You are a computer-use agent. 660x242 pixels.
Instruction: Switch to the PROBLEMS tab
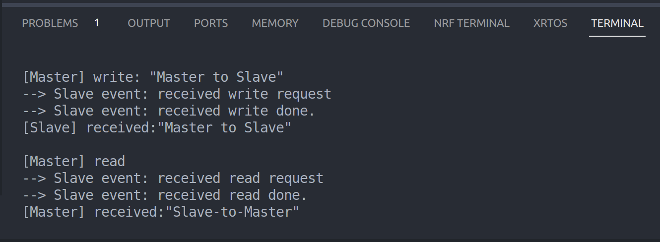pos(50,23)
